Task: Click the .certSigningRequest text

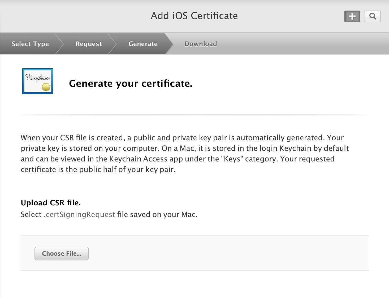Action: point(79,214)
